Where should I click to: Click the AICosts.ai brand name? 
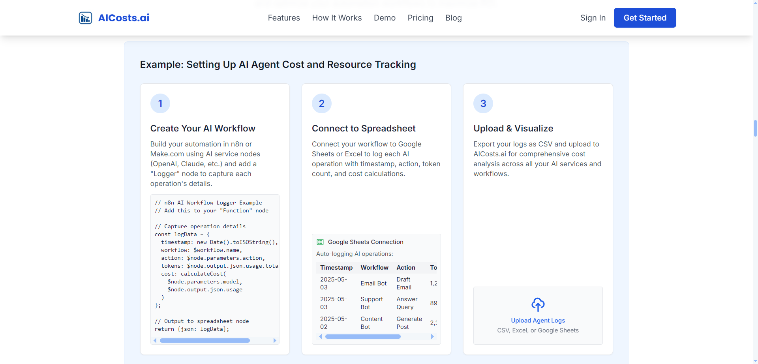coord(124,18)
